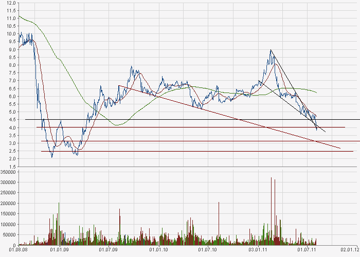Click the 100000 volume axis label
The image size is (360, 257).
(8, 225)
